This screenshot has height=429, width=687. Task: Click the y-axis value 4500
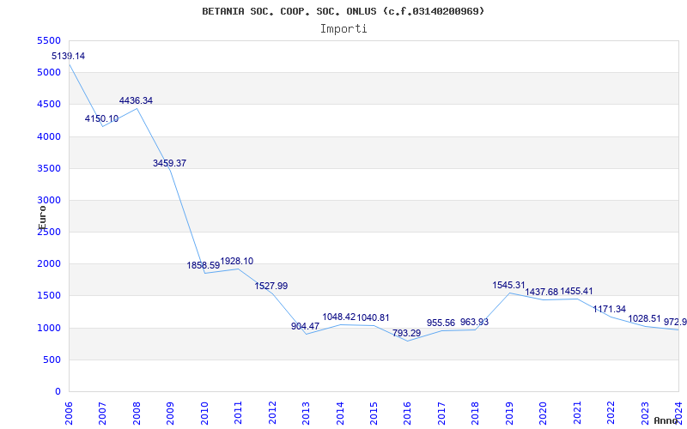pyautogui.click(x=49, y=105)
